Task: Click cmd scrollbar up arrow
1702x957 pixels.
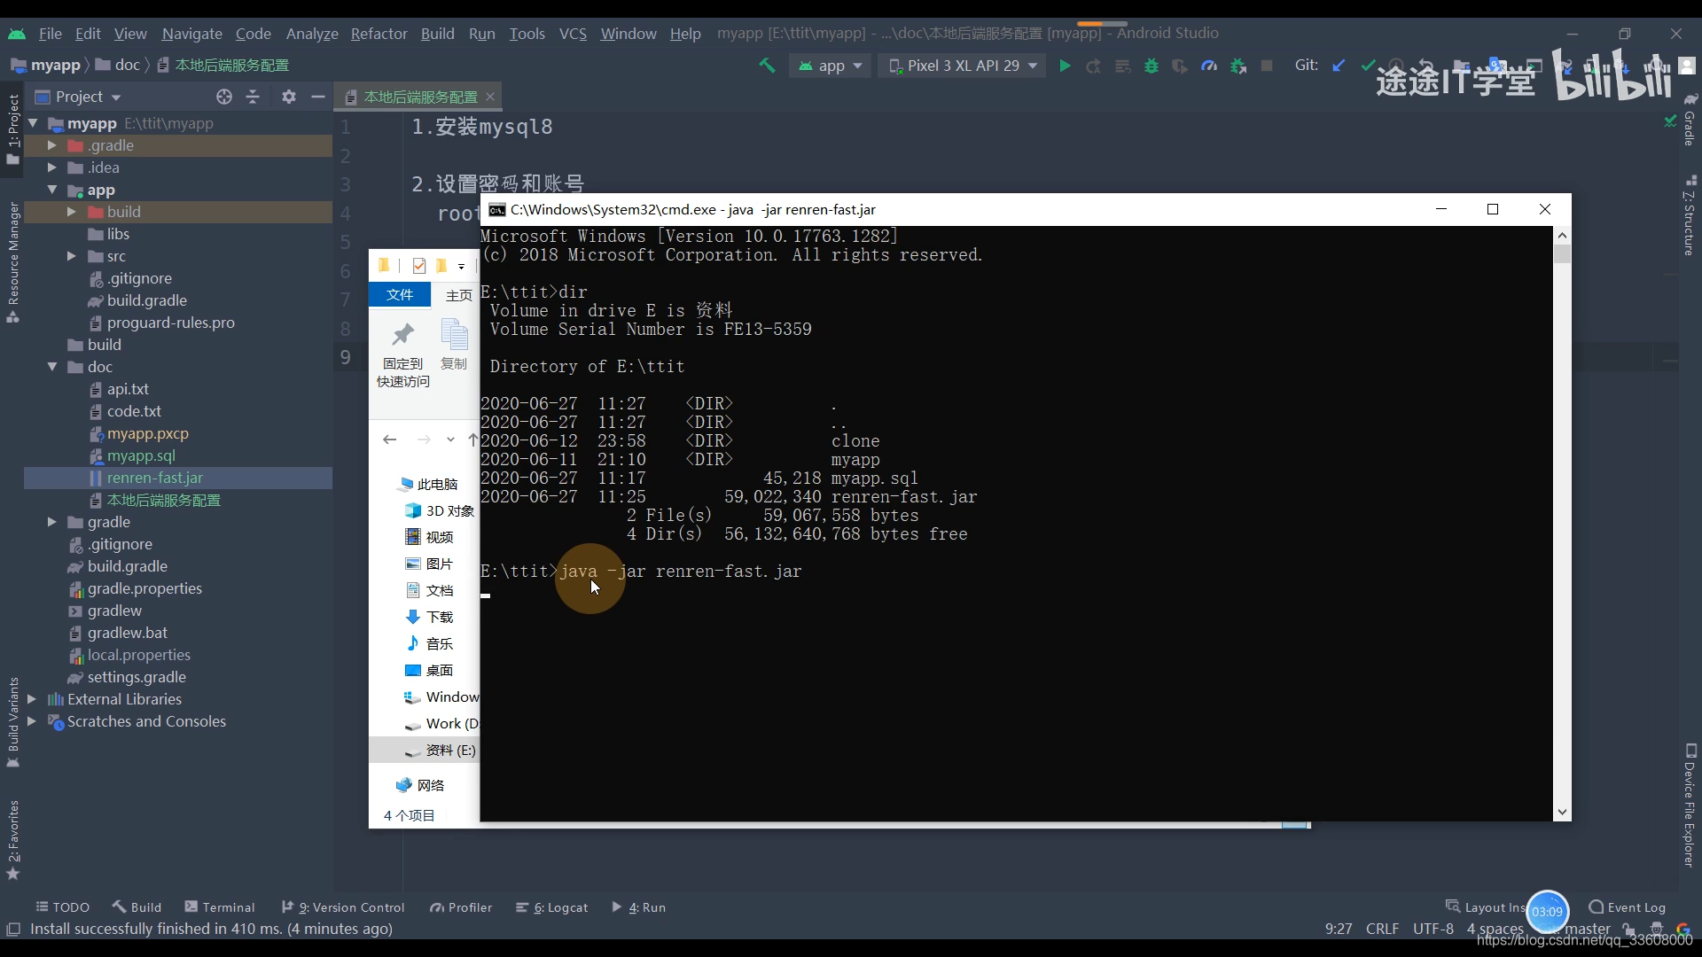Action: [1562, 235]
